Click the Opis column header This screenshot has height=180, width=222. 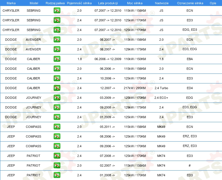coord(213,3)
